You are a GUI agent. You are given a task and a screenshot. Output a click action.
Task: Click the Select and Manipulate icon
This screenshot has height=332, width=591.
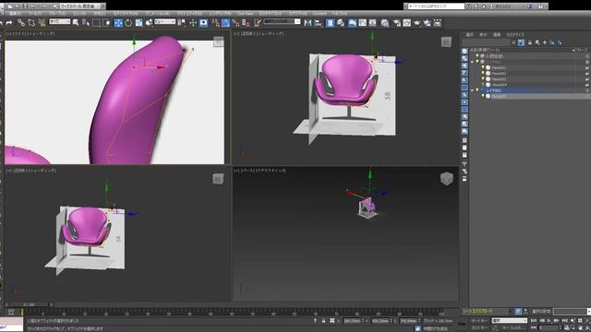[193, 23]
